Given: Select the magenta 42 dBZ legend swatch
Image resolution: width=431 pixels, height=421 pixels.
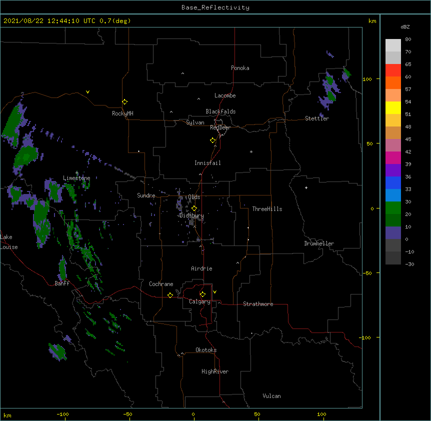Looking at the screenshot, I should [x=393, y=157].
